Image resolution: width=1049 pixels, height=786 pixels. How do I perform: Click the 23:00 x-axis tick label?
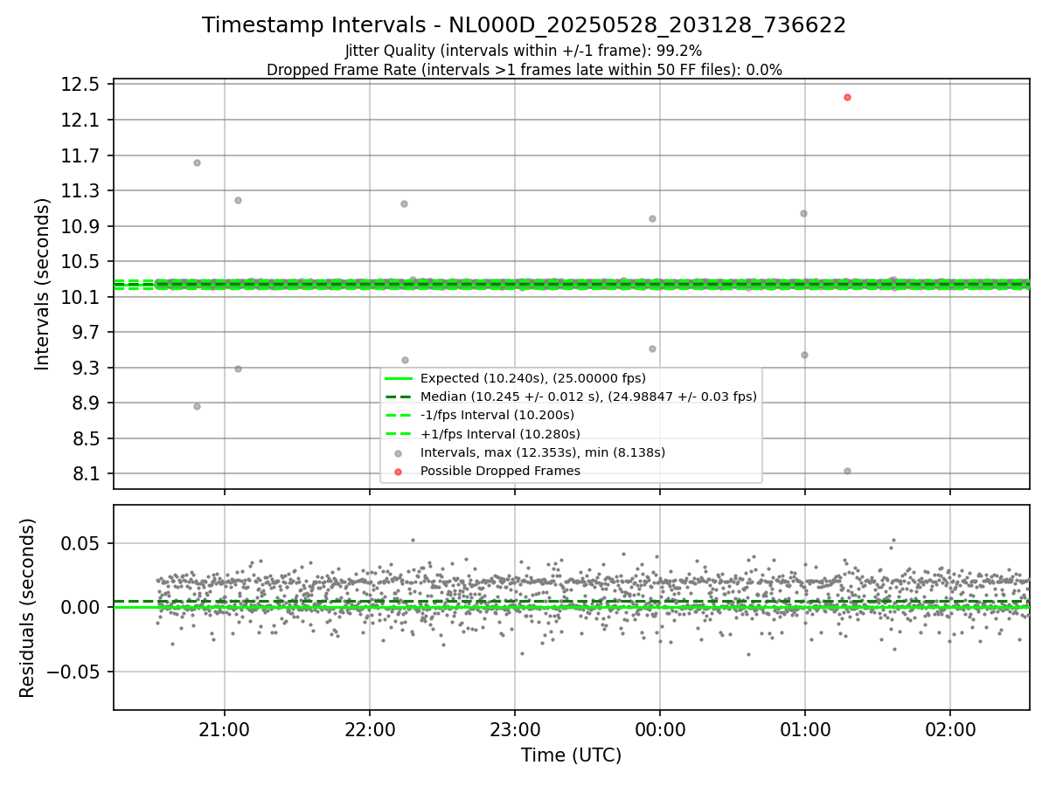point(515,728)
